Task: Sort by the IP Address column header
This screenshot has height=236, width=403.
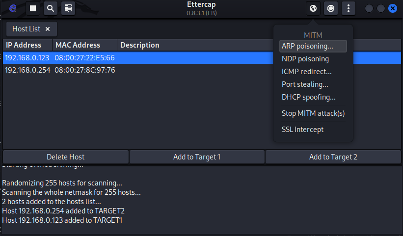Action: point(27,45)
